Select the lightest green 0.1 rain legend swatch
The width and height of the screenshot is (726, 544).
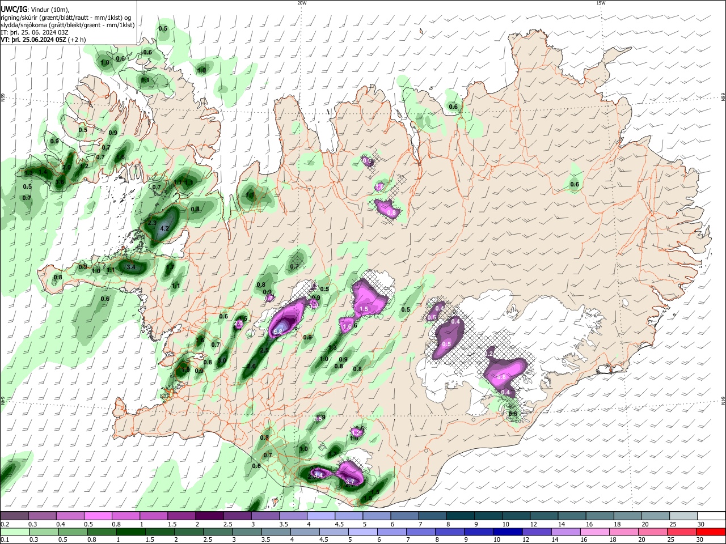coord(14,532)
